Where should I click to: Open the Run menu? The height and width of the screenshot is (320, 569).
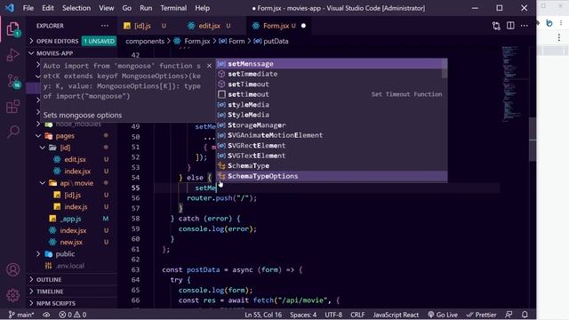(146, 8)
